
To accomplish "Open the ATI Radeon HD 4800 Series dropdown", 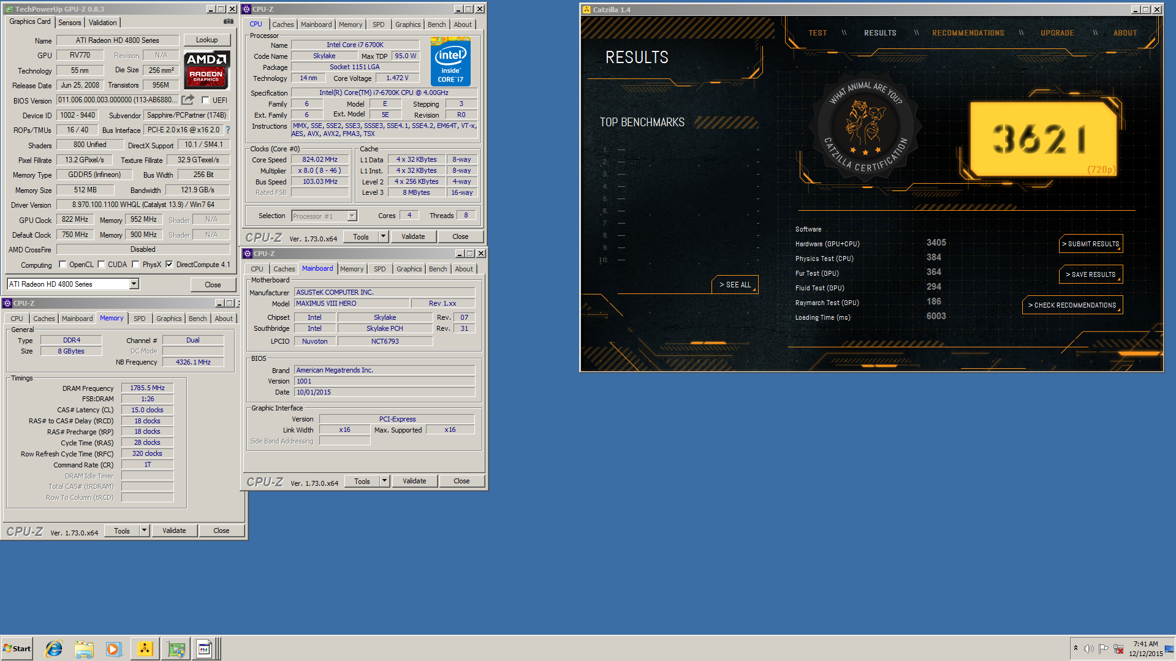I will 134,284.
